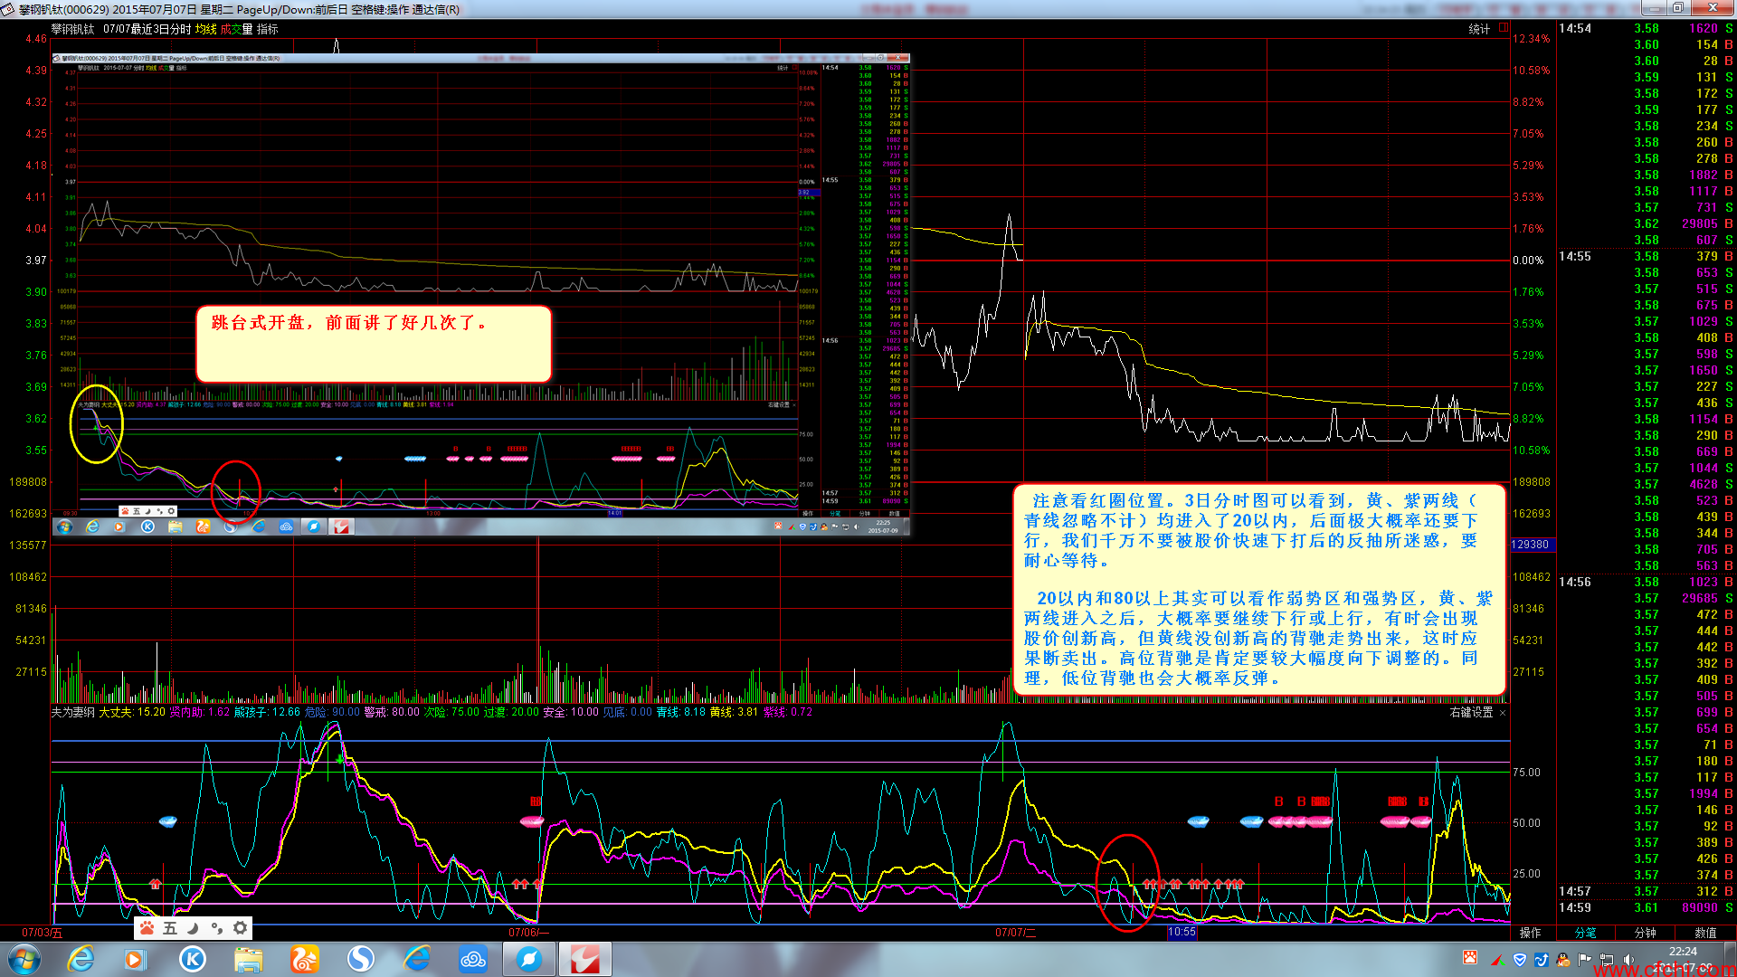Screen dimensions: 1737x977
Task: Click the 10:55 time marker on the timeline
Action: tap(1182, 932)
